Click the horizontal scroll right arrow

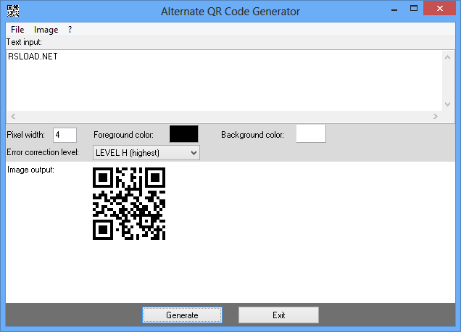436,117
